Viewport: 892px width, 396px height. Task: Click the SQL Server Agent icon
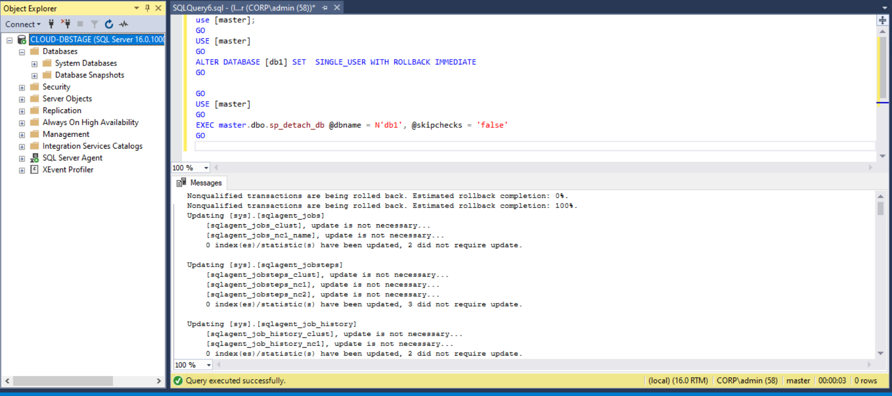[34, 157]
